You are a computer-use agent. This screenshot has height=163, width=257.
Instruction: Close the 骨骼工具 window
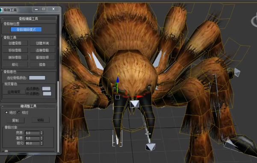pos(53,9)
